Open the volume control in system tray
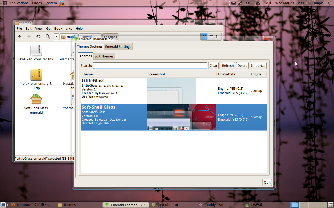This screenshot has width=334, height=208. click(x=248, y=3)
